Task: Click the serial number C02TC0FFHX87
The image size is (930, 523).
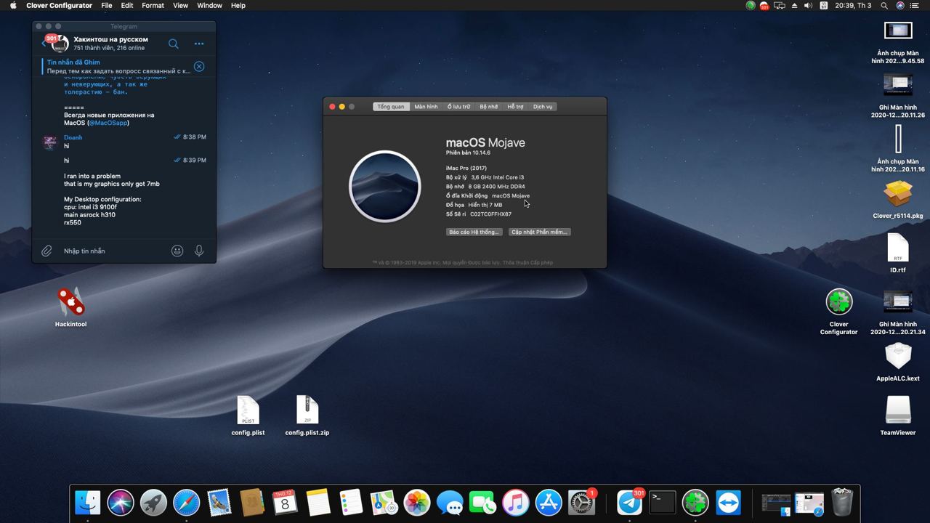Action: (x=490, y=214)
